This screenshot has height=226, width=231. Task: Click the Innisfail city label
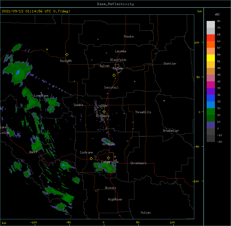click(111, 88)
